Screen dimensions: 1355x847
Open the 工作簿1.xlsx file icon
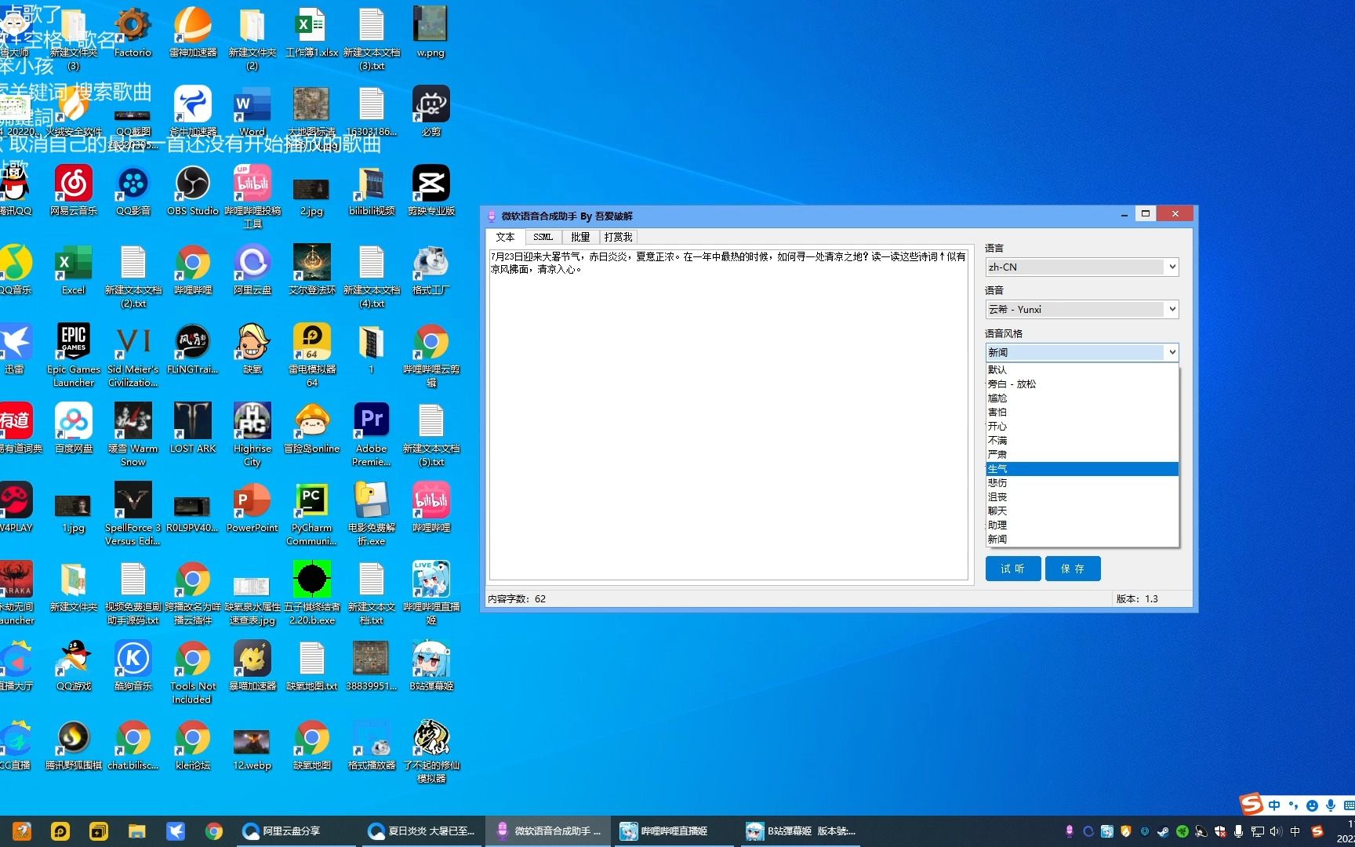(312, 33)
